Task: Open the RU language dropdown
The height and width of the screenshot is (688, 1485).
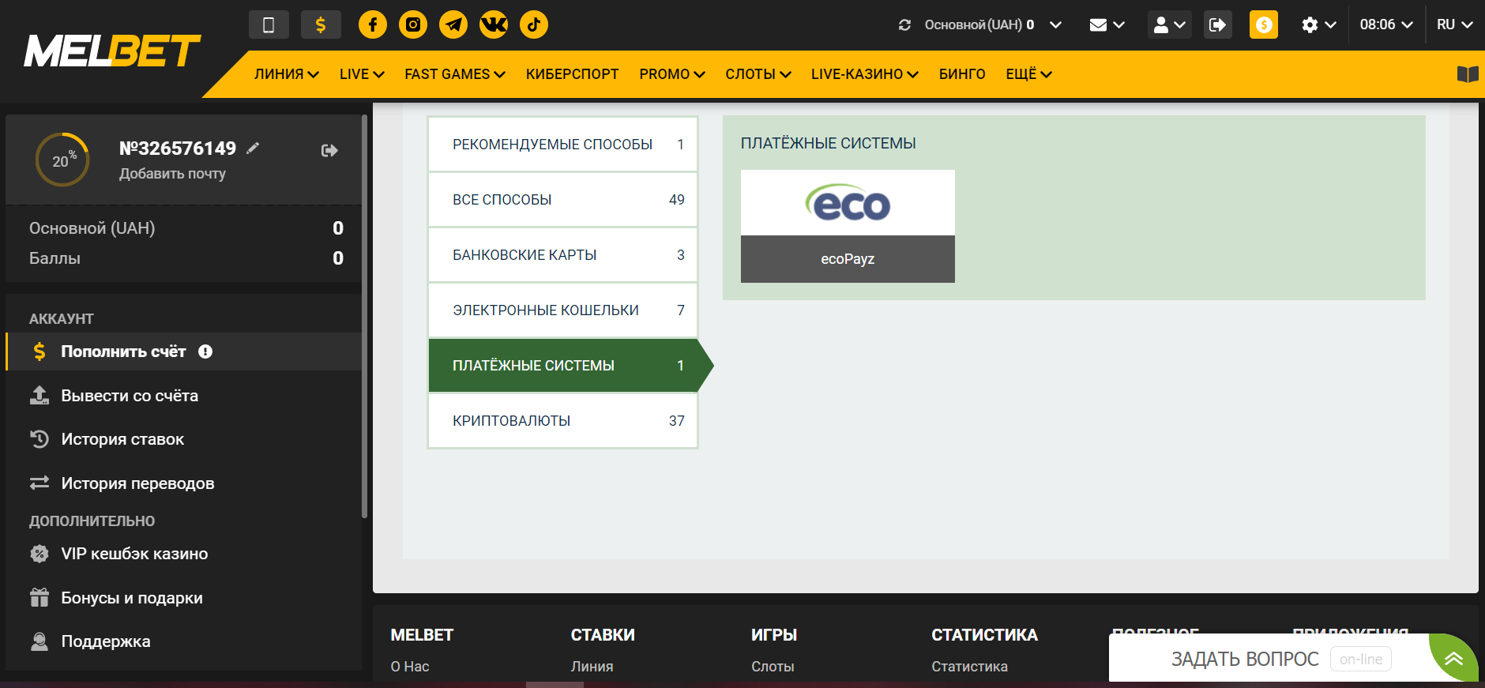Action: coord(1454,25)
